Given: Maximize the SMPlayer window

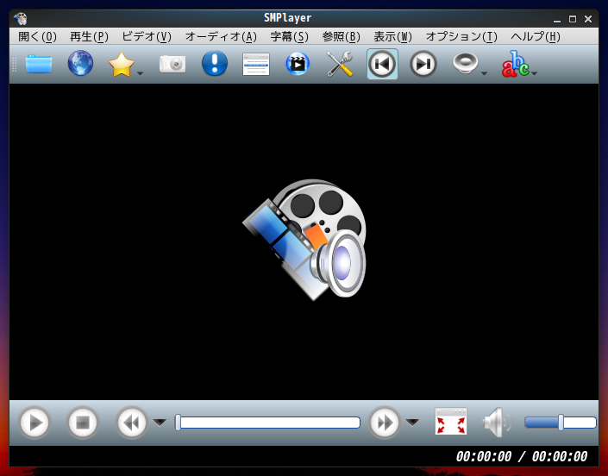Looking at the screenshot, I should pos(573,19).
